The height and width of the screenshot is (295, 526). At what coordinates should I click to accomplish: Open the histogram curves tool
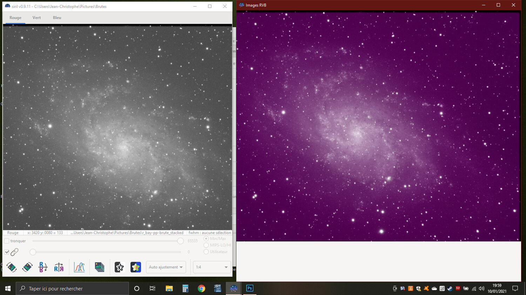(79, 267)
